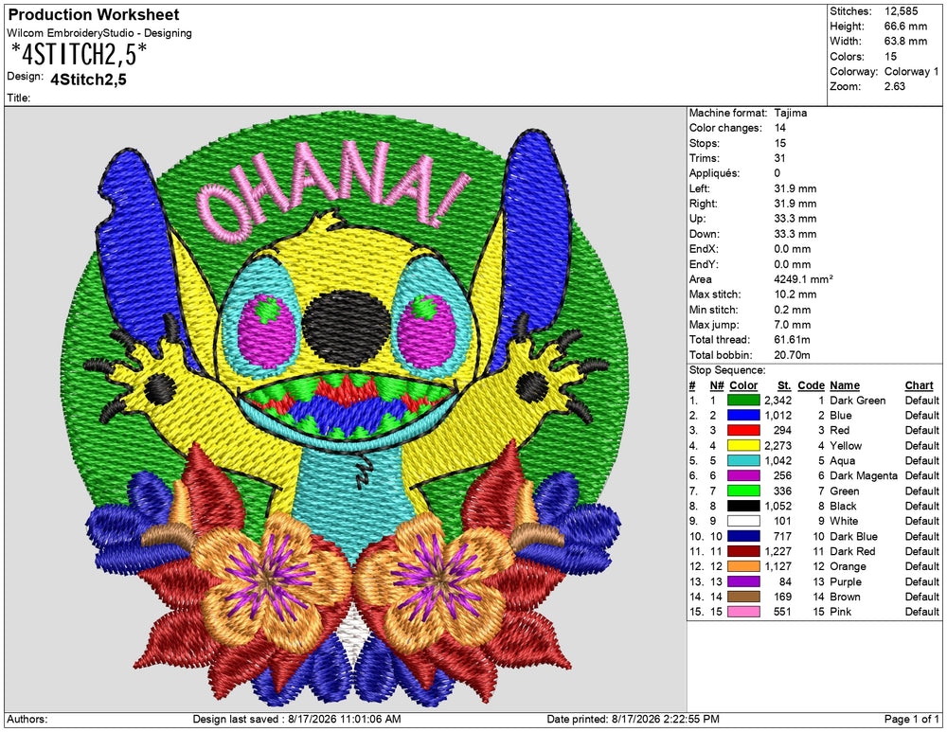Select the Dark Blue color swatch

point(743,536)
